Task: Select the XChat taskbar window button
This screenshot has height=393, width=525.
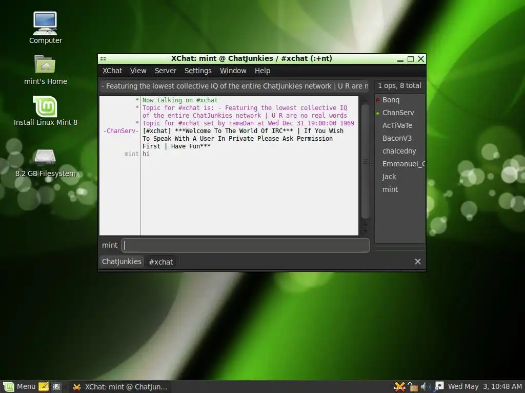Action: [120, 387]
